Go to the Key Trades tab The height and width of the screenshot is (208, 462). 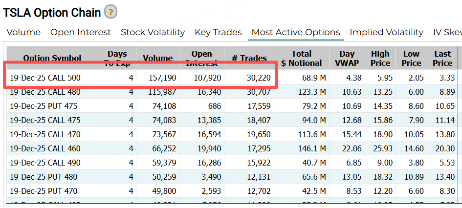click(218, 32)
